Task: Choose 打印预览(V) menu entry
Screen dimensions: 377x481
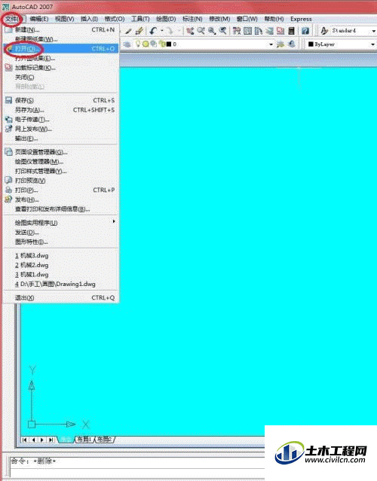Action: click(61, 181)
